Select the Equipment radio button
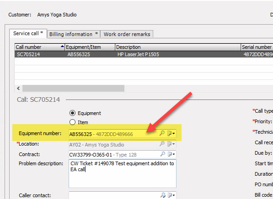 (72, 113)
